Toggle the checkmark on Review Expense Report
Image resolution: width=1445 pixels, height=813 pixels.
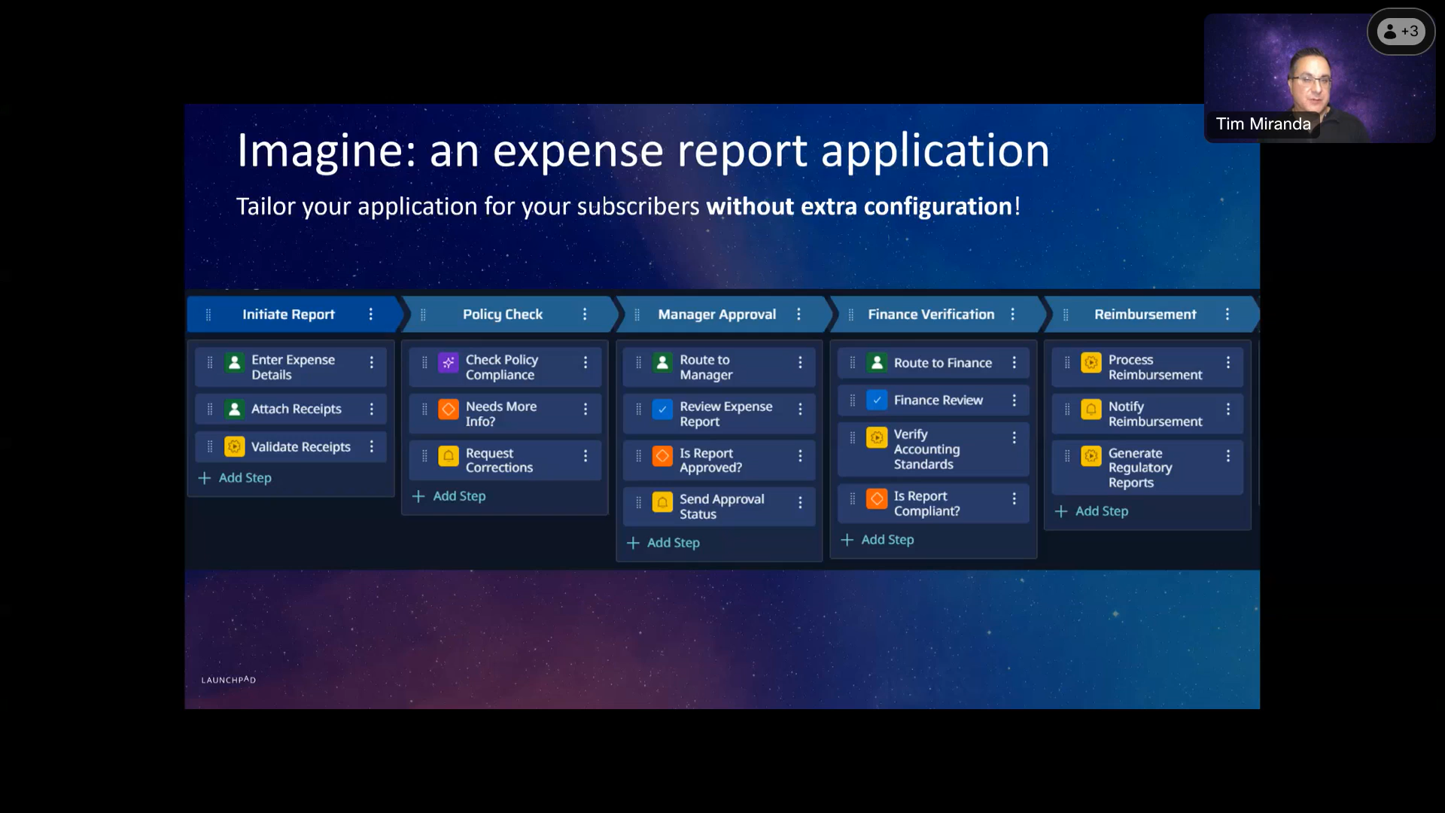[662, 410]
